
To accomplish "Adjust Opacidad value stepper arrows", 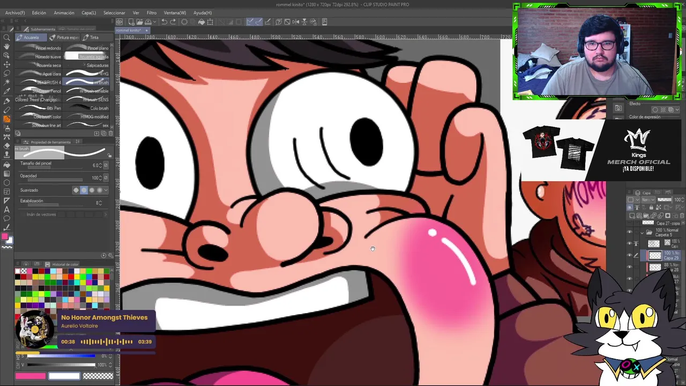I will [x=100, y=178].
